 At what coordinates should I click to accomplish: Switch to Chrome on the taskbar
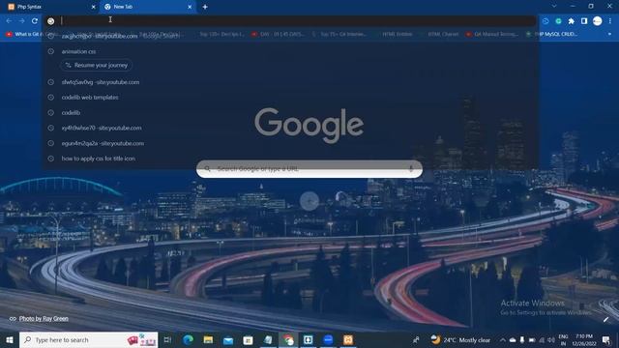pyautogui.click(x=288, y=339)
